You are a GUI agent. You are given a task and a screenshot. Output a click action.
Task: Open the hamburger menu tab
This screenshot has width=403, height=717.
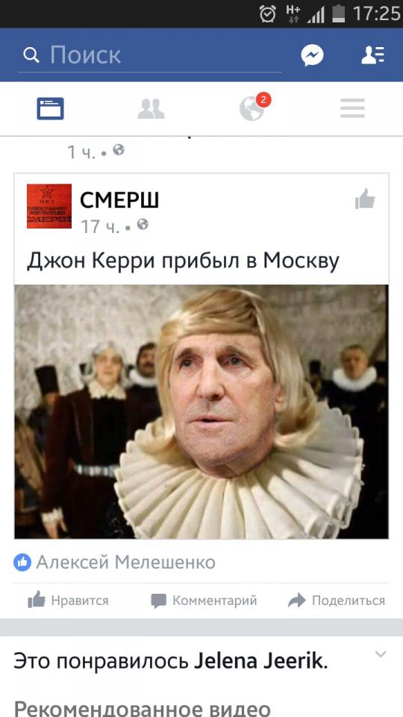tap(352, 108)
